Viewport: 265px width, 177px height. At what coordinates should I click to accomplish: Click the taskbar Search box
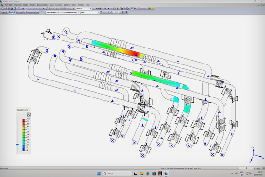tap(117, 173)
